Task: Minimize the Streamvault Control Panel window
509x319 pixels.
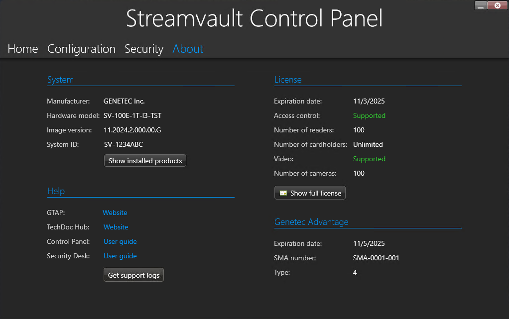Action: [x=480, y=5]
